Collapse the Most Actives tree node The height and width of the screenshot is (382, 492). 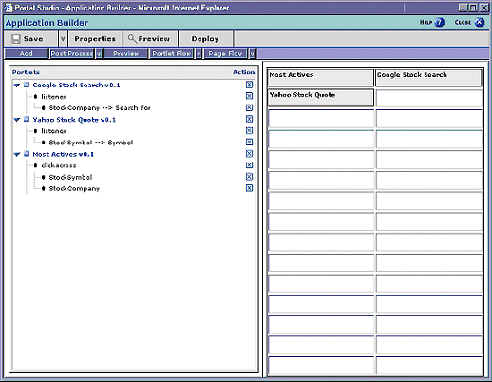point(17,154)
